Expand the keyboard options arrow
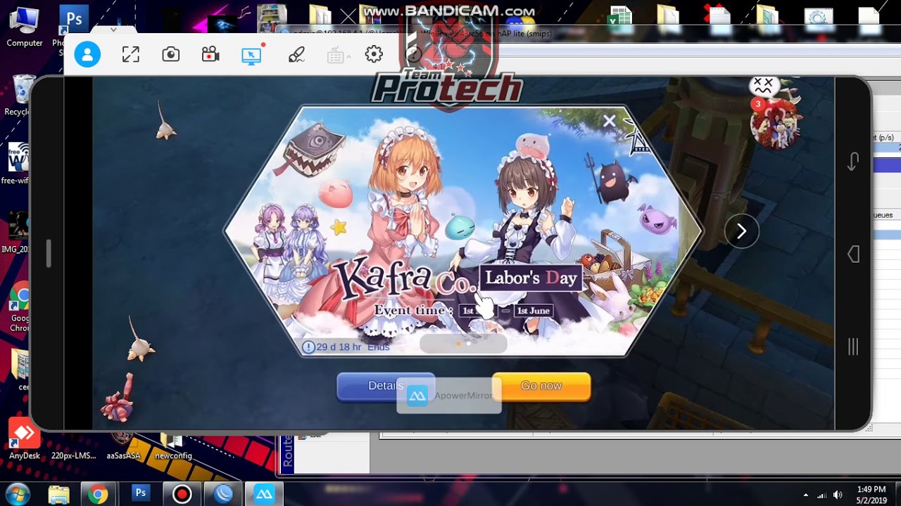The image size is (901, 506). click(x=348, y=57)
